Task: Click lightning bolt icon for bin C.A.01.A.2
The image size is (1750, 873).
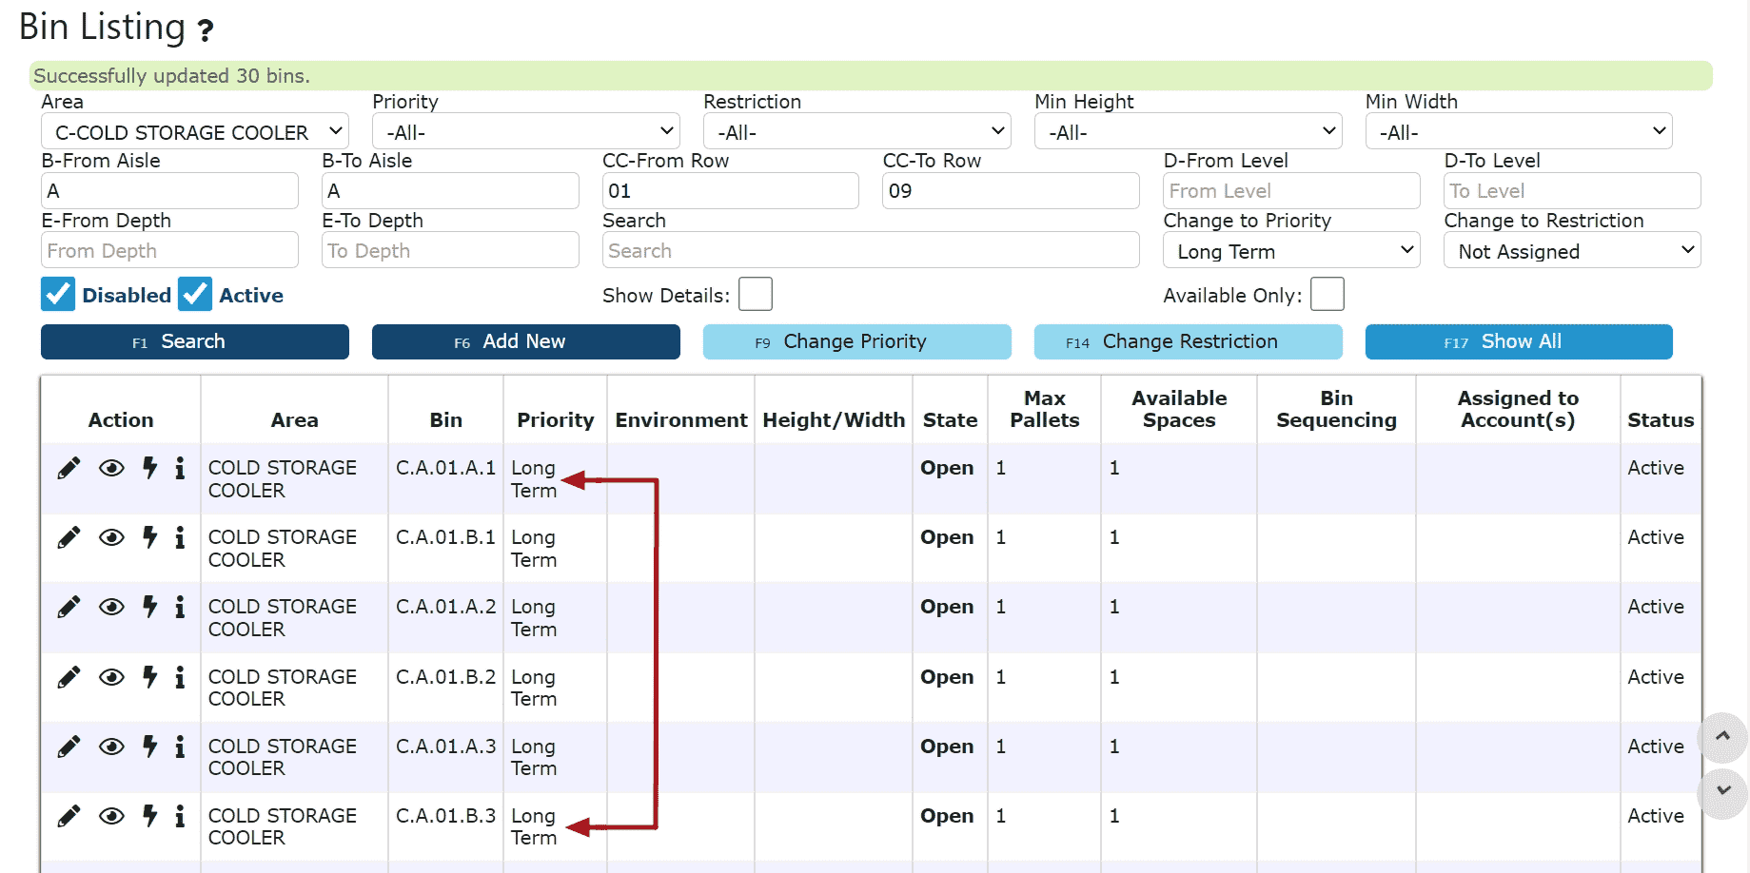Action: (x=149, y=606)
